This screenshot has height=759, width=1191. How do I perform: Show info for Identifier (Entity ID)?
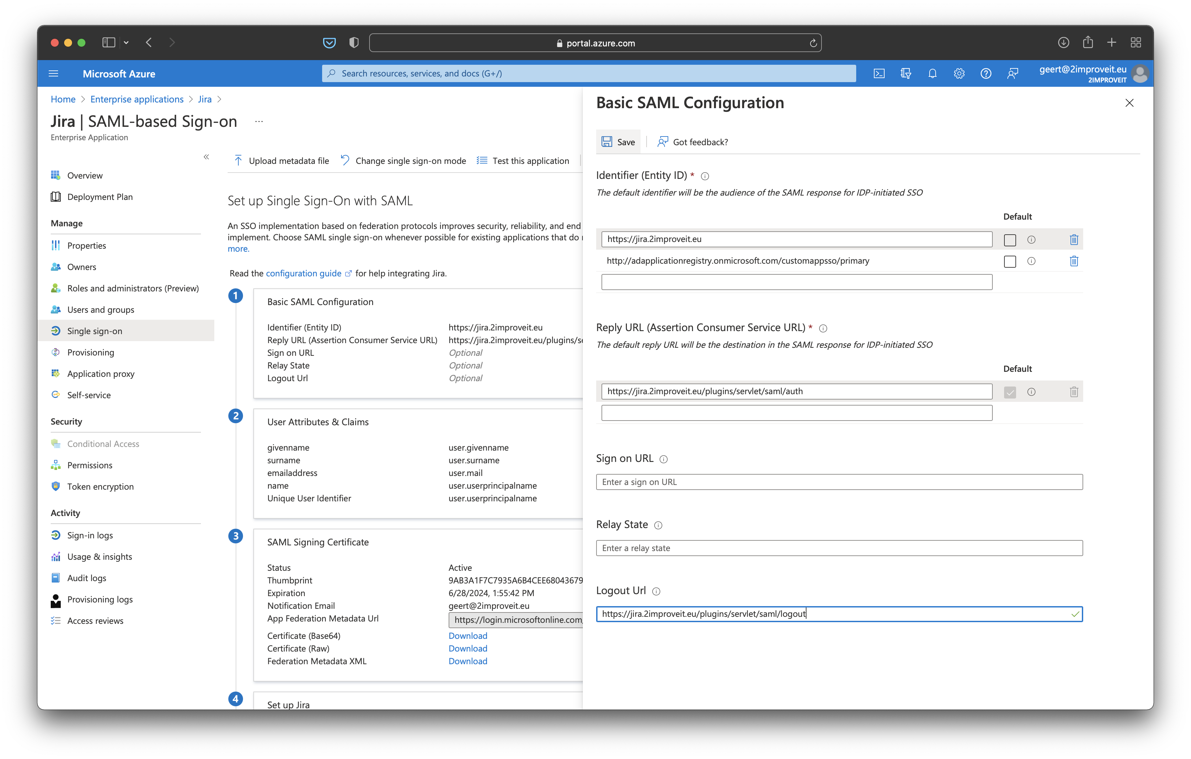[705, 176]
